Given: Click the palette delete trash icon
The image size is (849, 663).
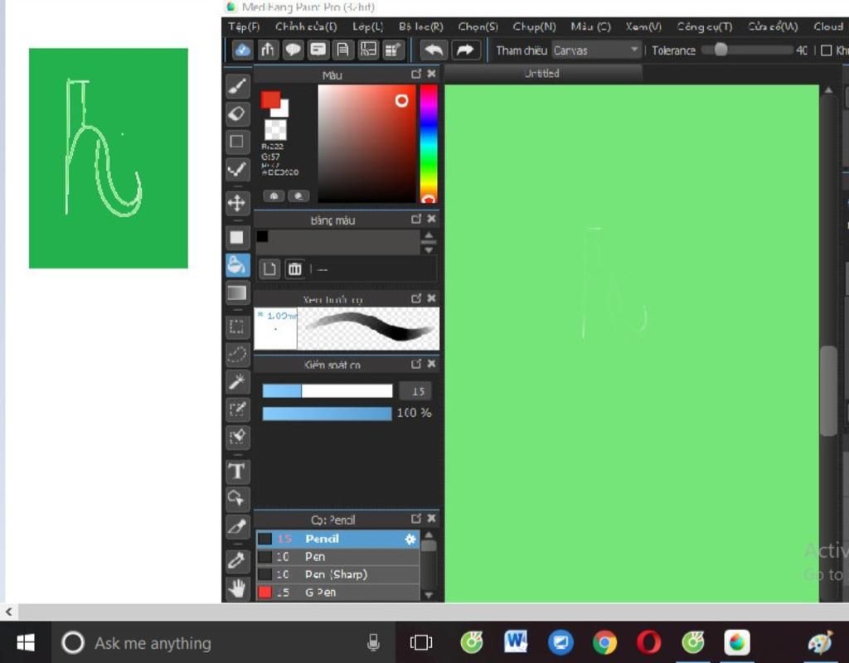Looking at the screenshot, I should click(294, 269).
